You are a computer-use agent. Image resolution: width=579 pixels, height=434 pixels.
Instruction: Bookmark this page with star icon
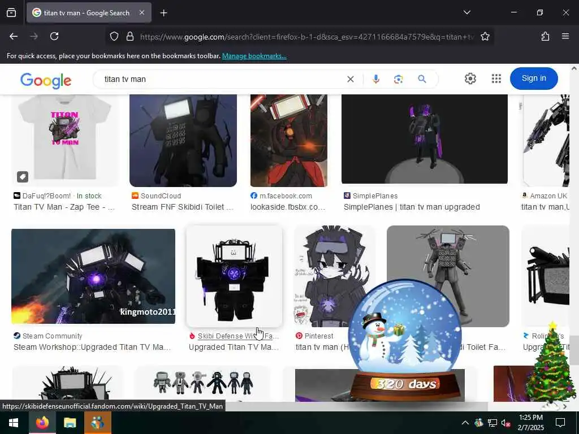pyautogui.click(x=485, y=37)
